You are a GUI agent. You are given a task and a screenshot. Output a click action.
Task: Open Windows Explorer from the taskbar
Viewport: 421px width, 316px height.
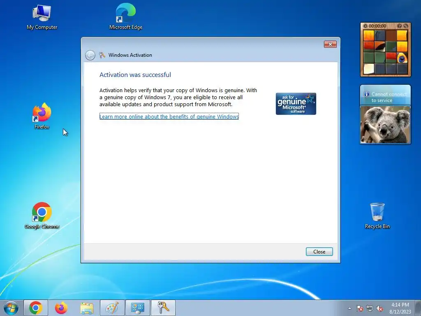pyautogui.click(x=87, y=308)
